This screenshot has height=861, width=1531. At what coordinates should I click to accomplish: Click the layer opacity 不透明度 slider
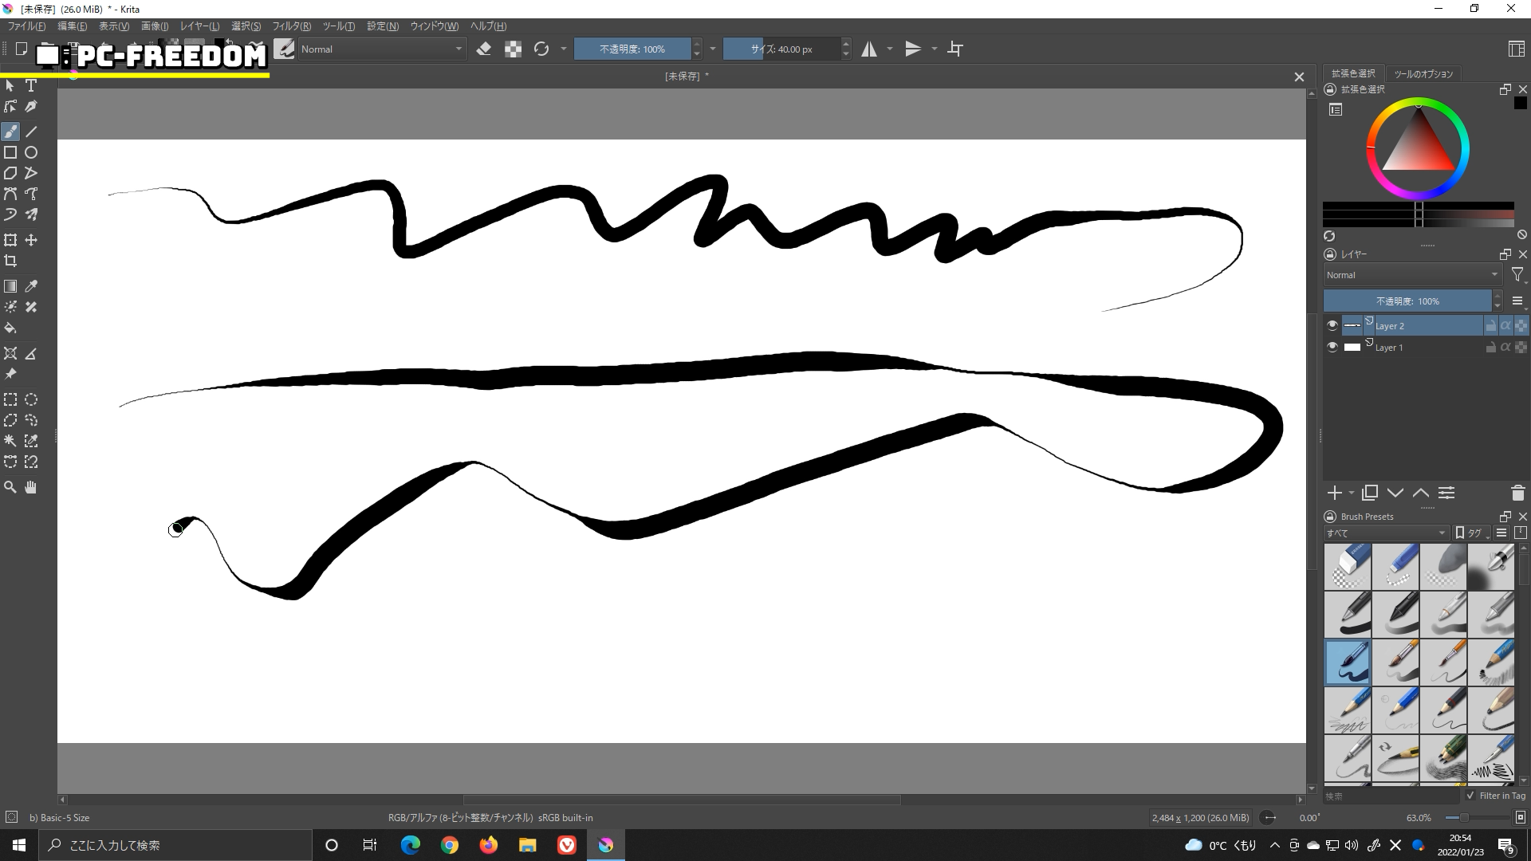click(1407, 301)
